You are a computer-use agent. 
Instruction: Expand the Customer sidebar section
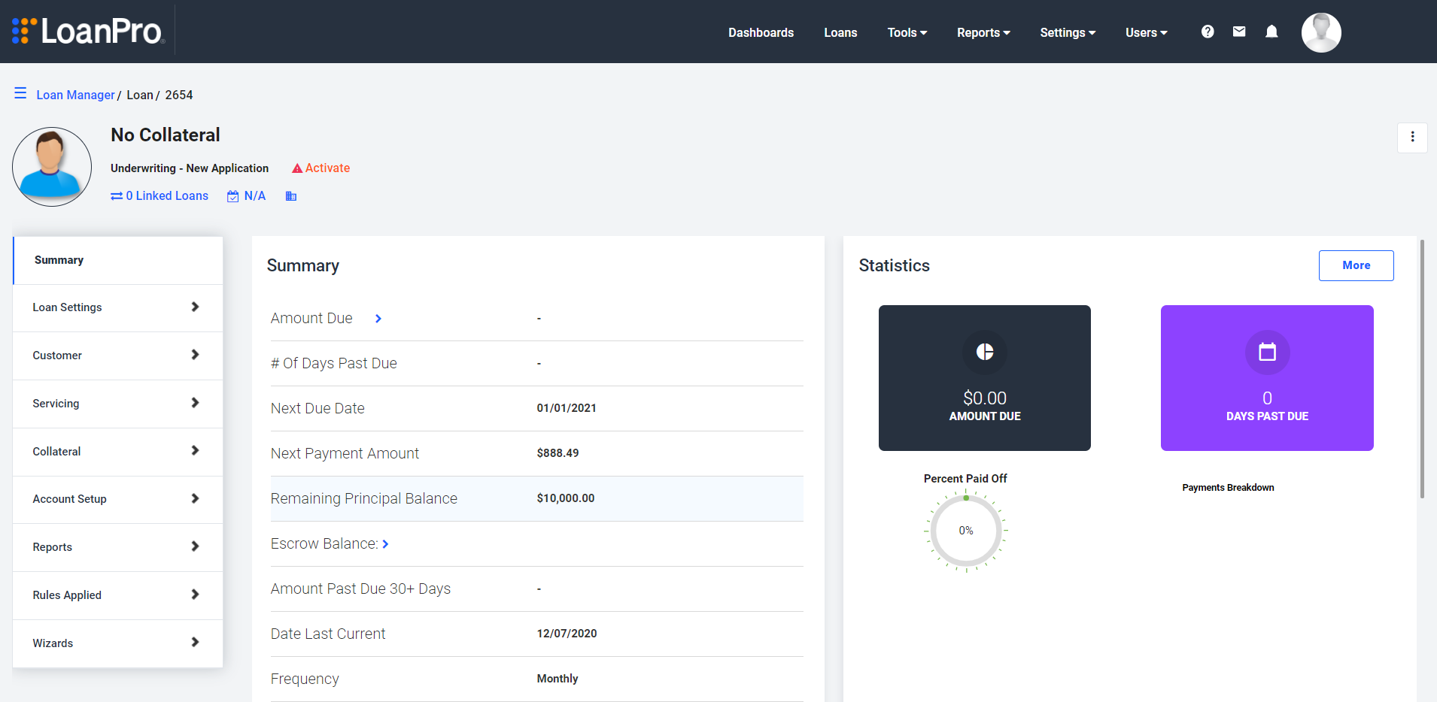pyautogui.click(x=117, y=355)
